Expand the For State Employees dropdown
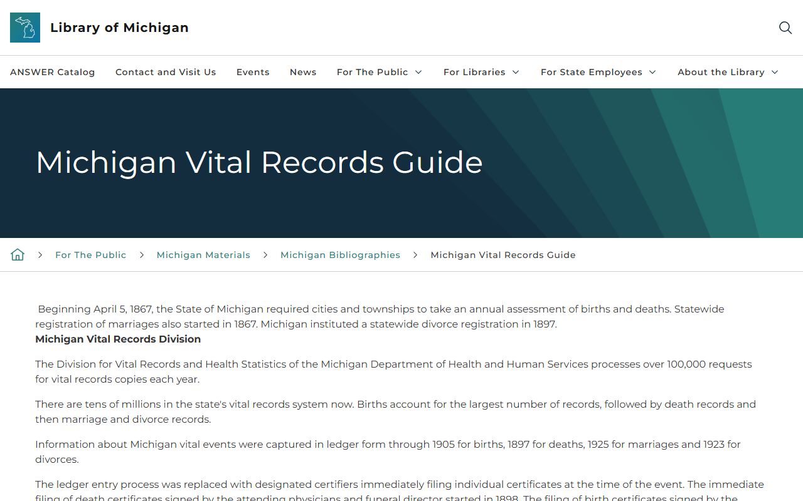Image resolution: width=803 pixels, height=501 pixels. tap(598, 72)
